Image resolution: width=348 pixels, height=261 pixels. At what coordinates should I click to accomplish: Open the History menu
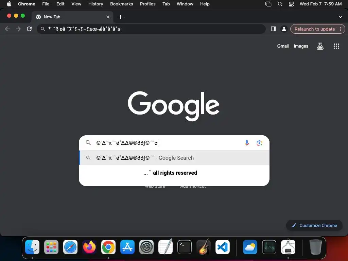[x=95, y=4]
